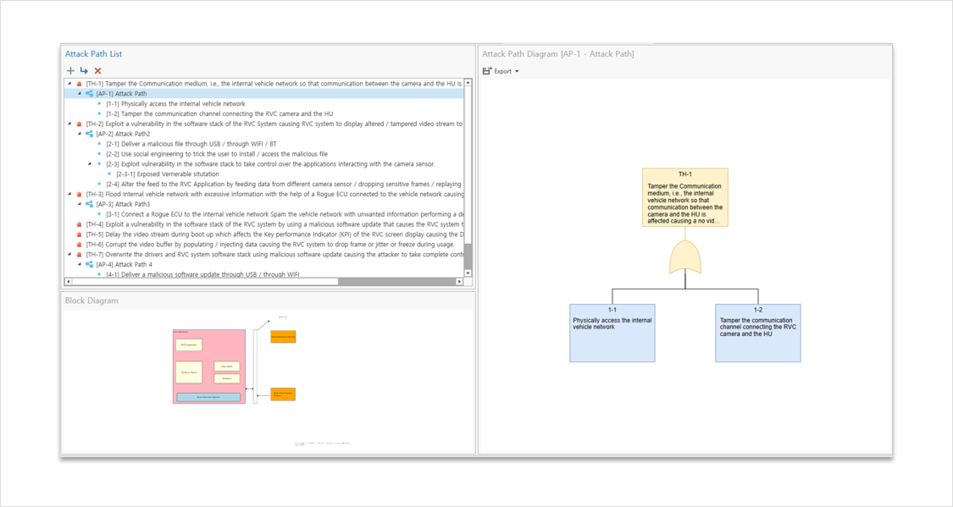This screenshot has width=953, height=507.
Task: Collapse the TH-1 threat node
Action: pyautogui.click(x=69, y=84)
